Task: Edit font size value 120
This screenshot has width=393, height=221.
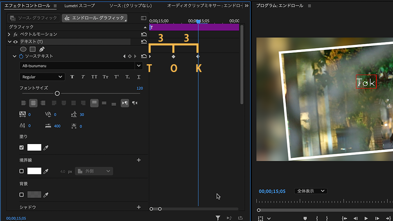Action: click(140, 88)
